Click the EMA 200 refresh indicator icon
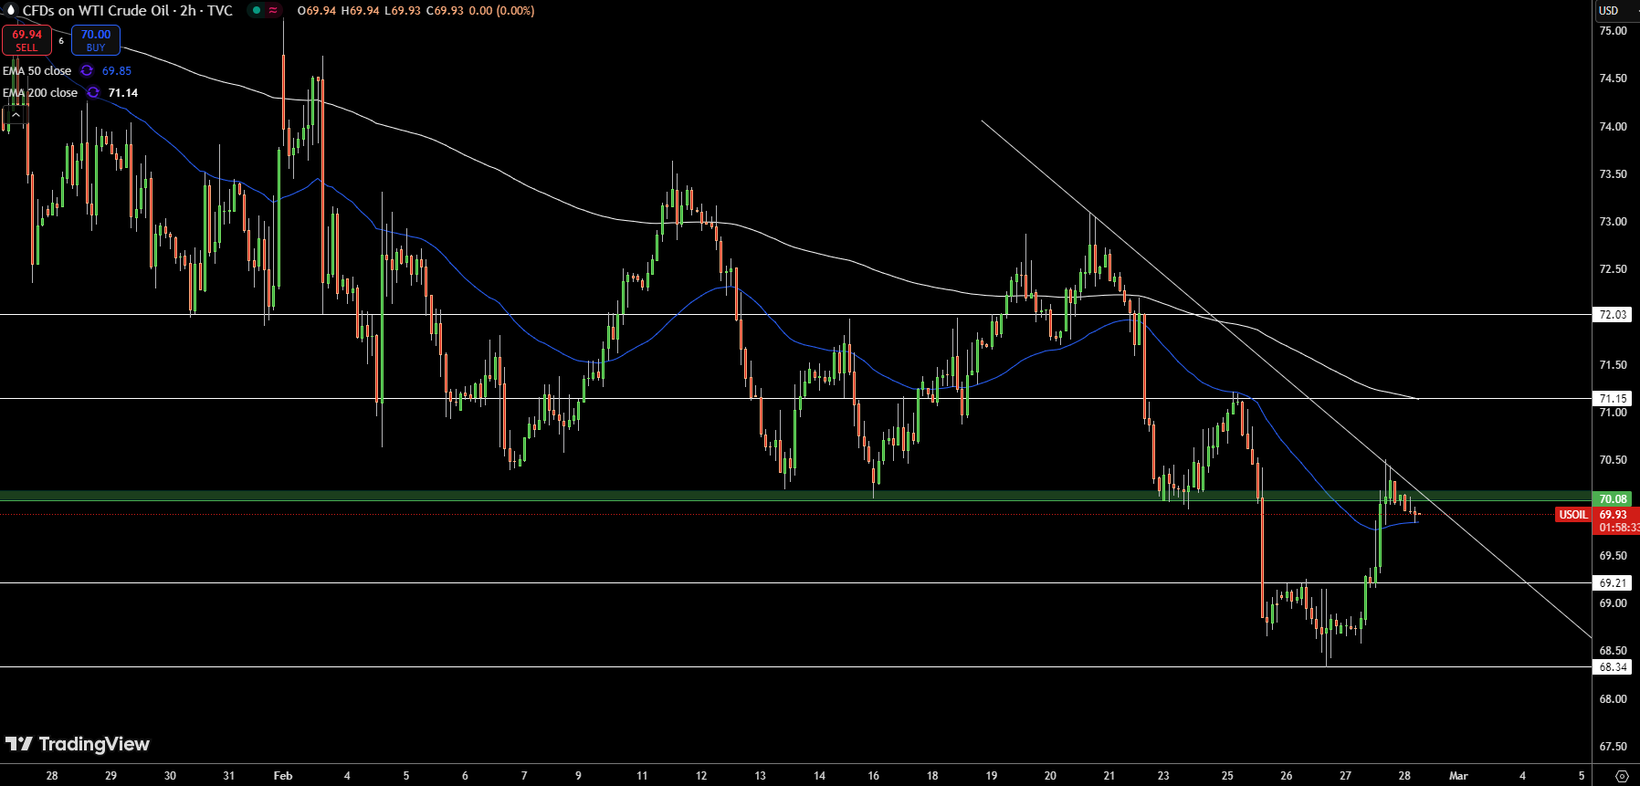Viewport: 1640px width, 786px height. click(x=93, y=92)
